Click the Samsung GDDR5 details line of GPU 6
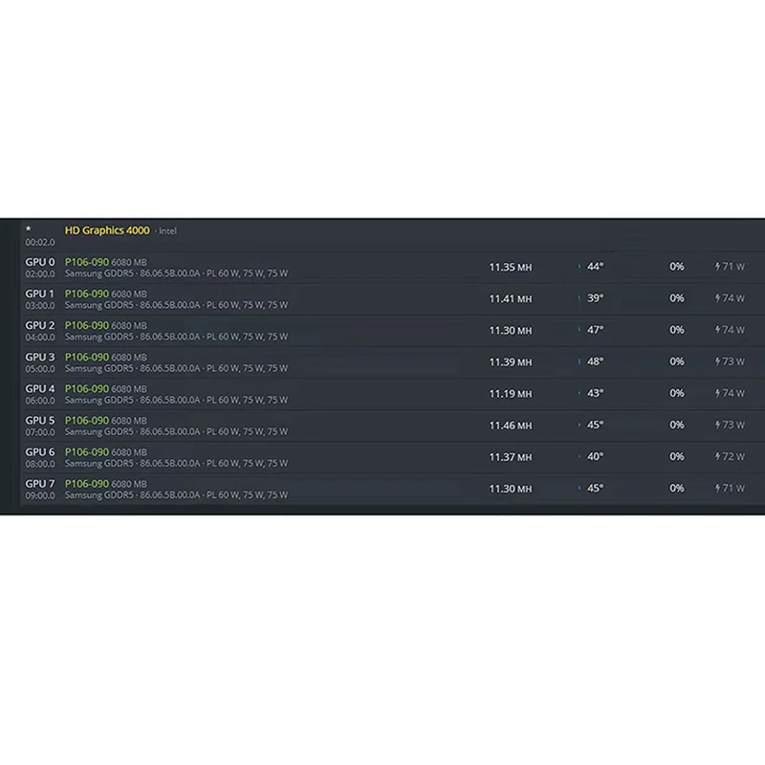 [x=176, y=464]
